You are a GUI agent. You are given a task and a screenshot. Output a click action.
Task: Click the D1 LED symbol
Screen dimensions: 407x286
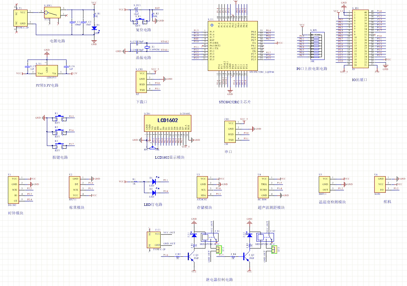pyautogui.click(x=154, y=181)
